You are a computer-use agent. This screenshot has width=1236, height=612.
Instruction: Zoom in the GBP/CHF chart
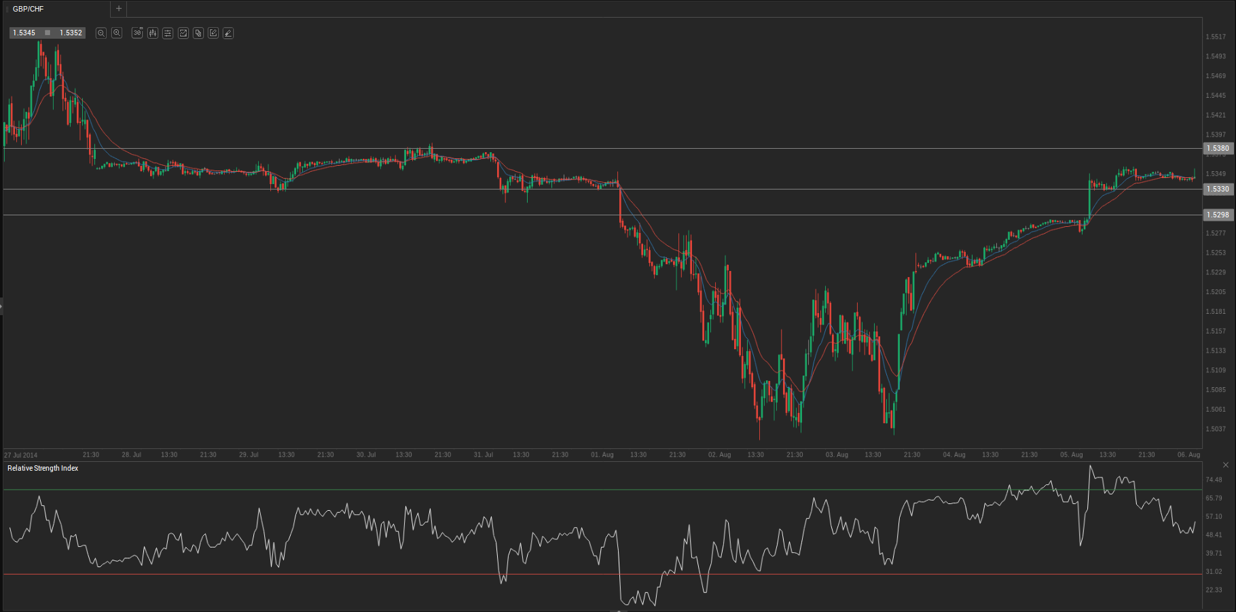[x=117, y=33]
